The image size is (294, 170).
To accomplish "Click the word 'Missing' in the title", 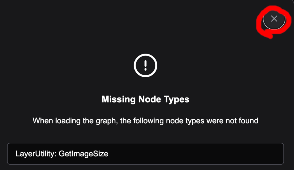I will pyautogui.click(x=119, y=99).
